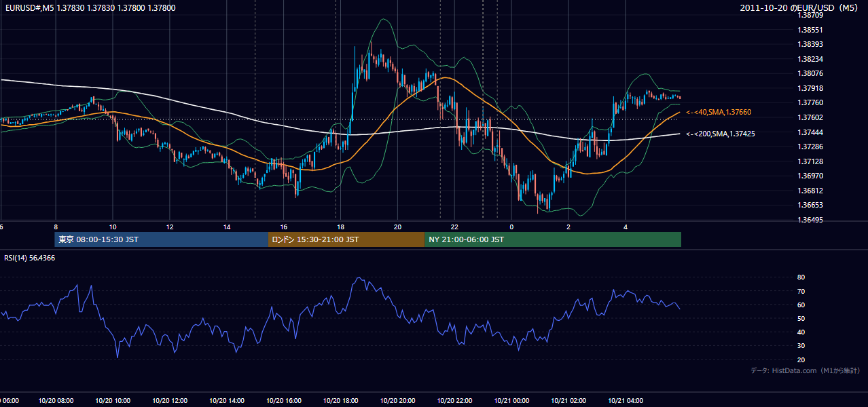Screen dimensions: 868x407
Task: Click the 10/20 20:00 date axis label
Action: coord(398,401)
